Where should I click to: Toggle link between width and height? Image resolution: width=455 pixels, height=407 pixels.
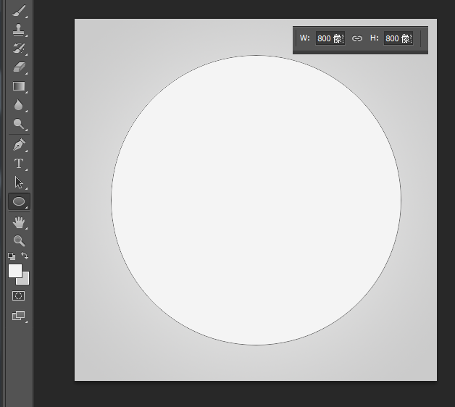[x=357, y=38]
